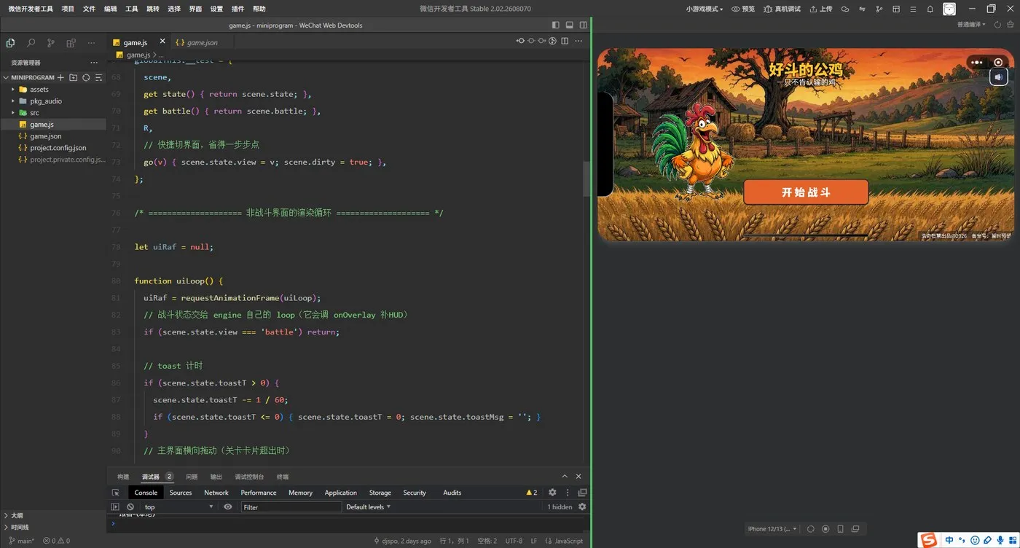Close the mini game with the circle button
Image resolution: width=1020 pixels, height=548 pixels.
point(998,63)
